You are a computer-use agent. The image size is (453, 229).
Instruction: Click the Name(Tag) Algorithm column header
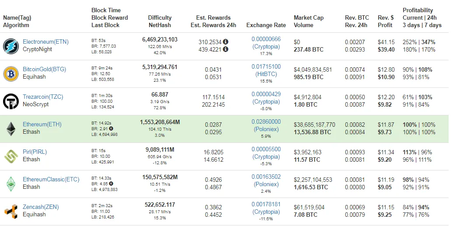pos(17,21)
